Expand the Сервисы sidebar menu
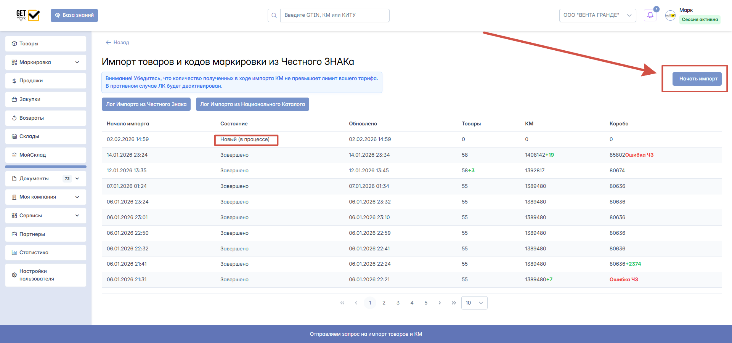Screen dimensions: 732x343 pos(46,215)
